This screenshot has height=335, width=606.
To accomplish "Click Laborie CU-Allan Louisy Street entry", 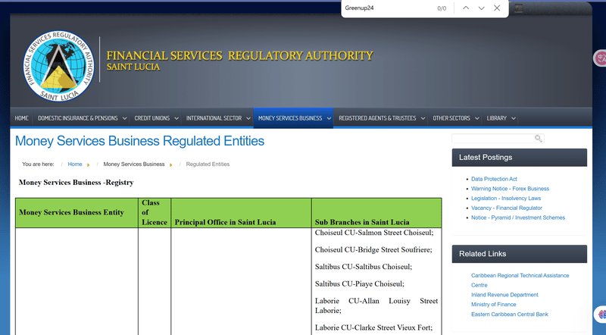I will coord(376,305).
